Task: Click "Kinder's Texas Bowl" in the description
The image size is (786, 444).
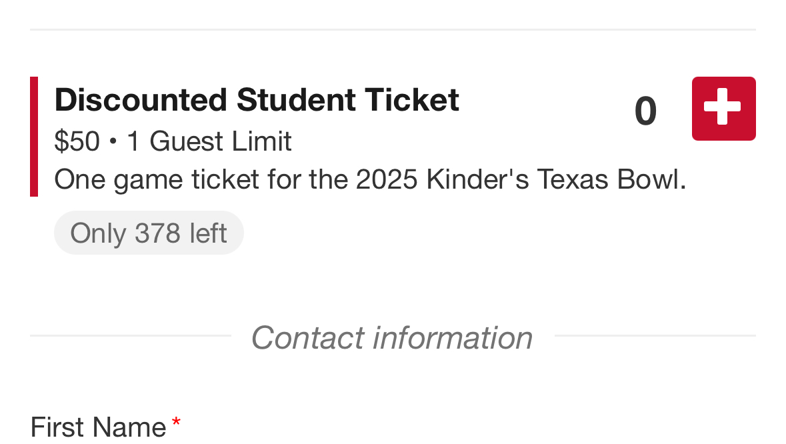Action: pyautogui.click(x=556, y=179)
